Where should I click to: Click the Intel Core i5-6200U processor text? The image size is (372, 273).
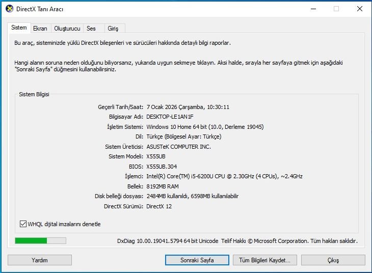coord(224,176)
